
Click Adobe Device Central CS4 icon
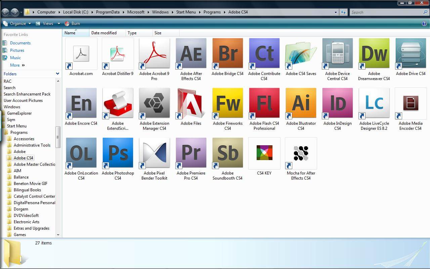pos(337,54)
